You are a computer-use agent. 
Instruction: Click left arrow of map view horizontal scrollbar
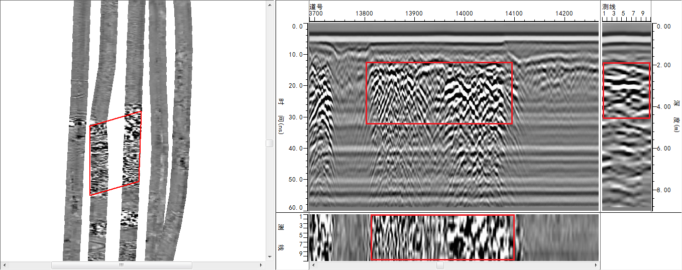point(6,264)
